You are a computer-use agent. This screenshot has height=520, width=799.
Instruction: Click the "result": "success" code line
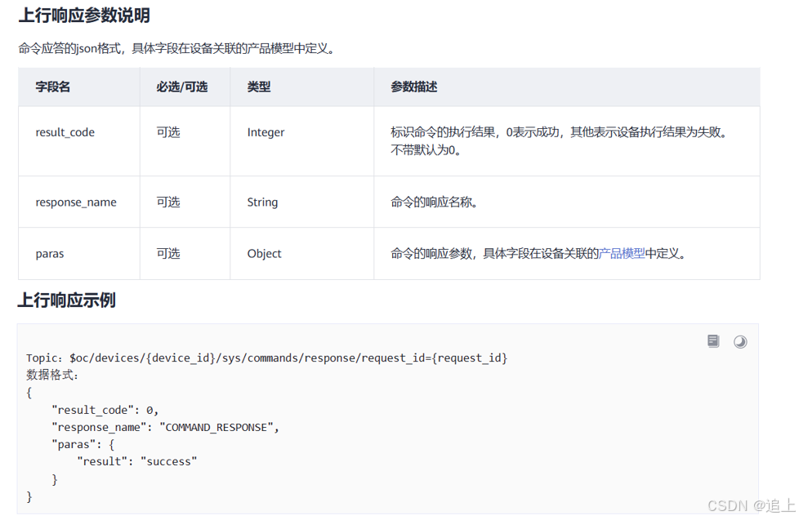(137, 461)
